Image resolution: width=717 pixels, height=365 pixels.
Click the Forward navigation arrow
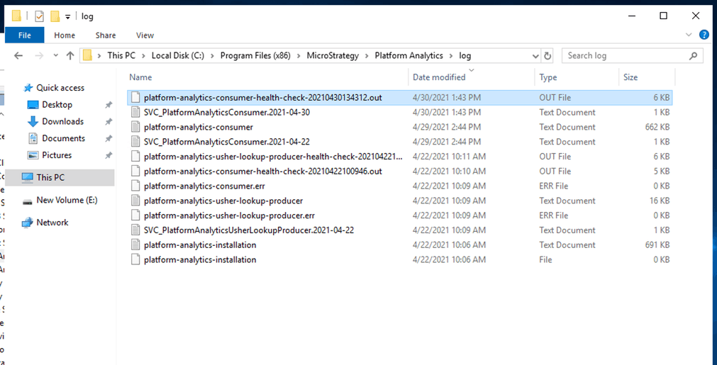click(x=39, y=56)
